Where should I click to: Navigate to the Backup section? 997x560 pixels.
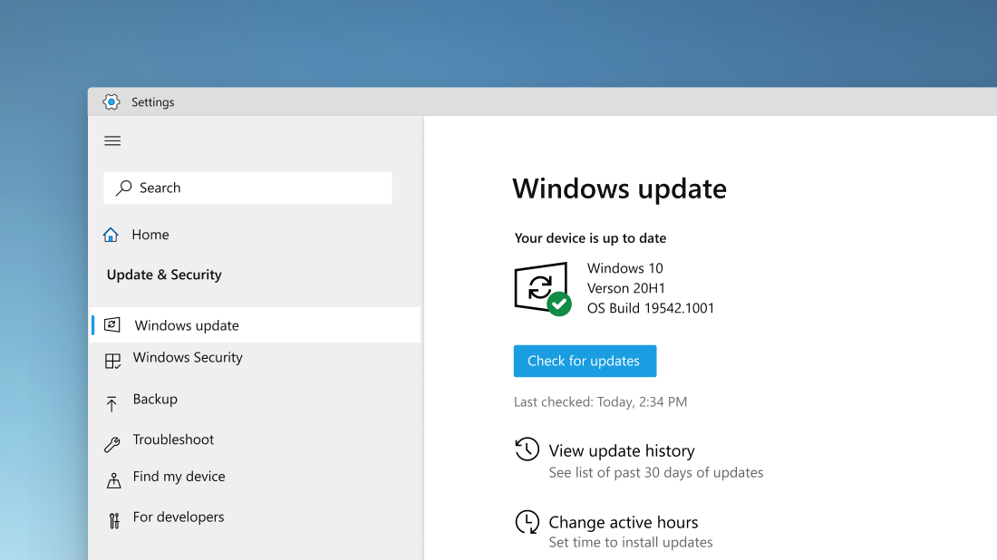coord(156,399)
